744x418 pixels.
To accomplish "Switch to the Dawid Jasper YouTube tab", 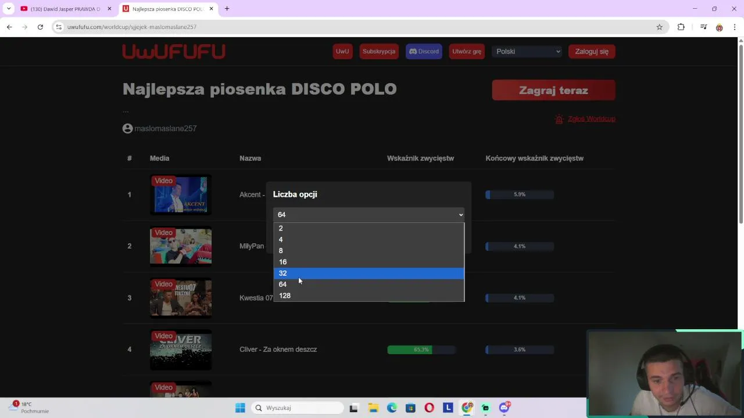I will tap(65, 9).
